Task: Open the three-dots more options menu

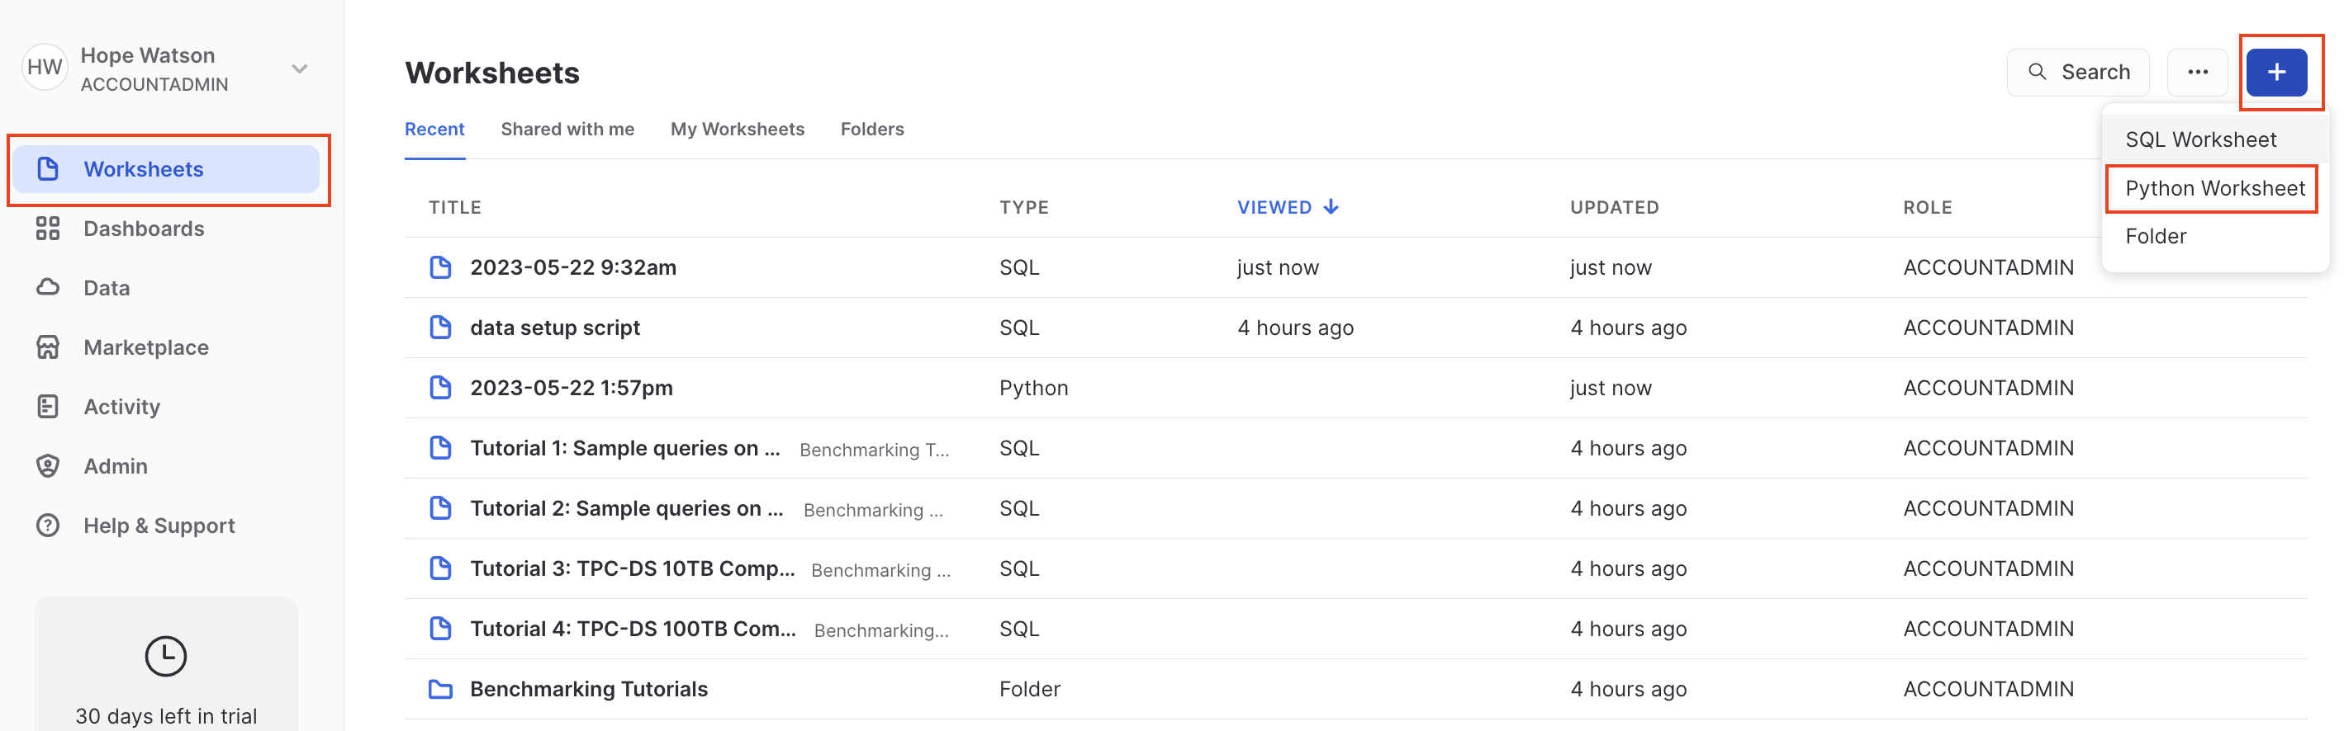Action: 2198,72
